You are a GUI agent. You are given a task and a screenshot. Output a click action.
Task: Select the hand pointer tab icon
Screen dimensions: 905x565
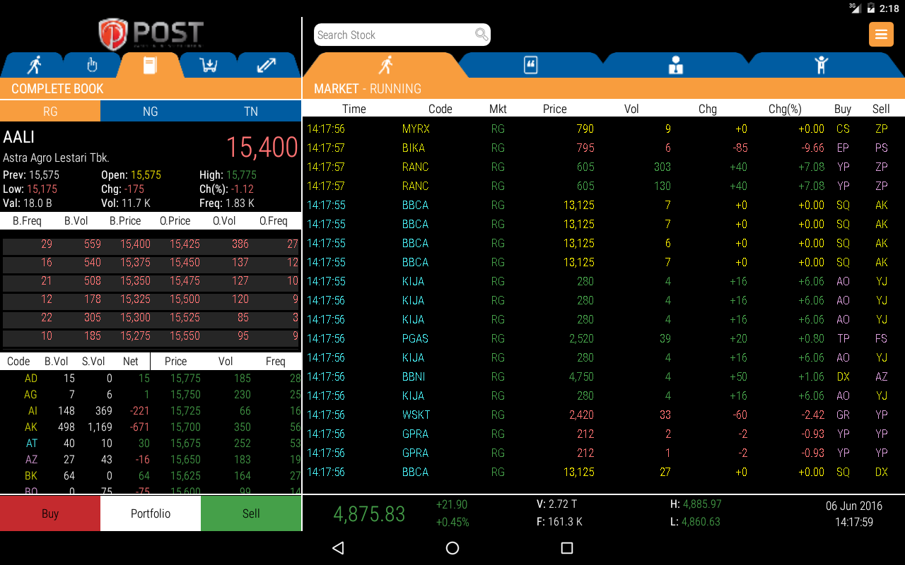click(x=91, y=66)
